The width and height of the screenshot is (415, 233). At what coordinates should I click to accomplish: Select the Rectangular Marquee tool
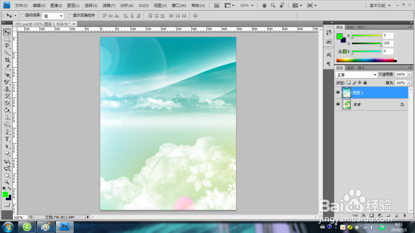[7, 39]
